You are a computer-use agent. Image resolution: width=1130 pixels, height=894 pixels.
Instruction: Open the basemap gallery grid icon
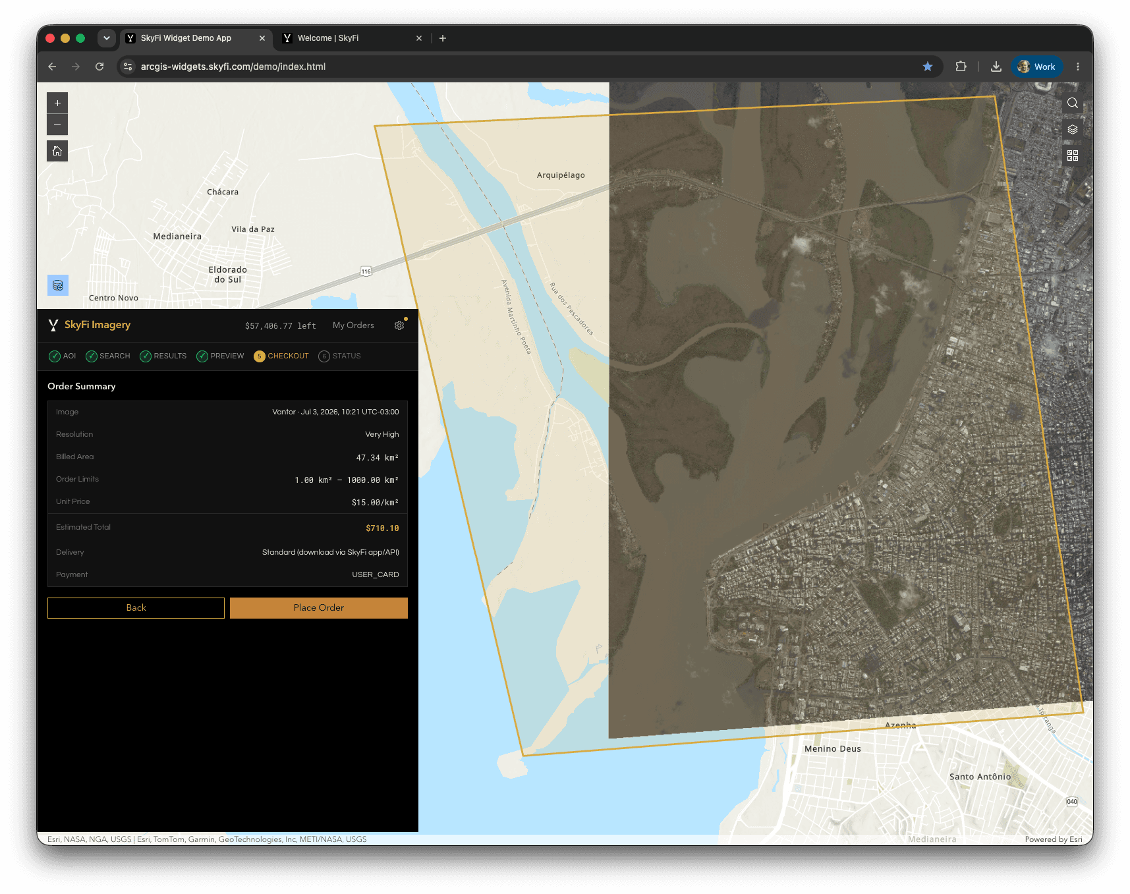point(1072,155)
